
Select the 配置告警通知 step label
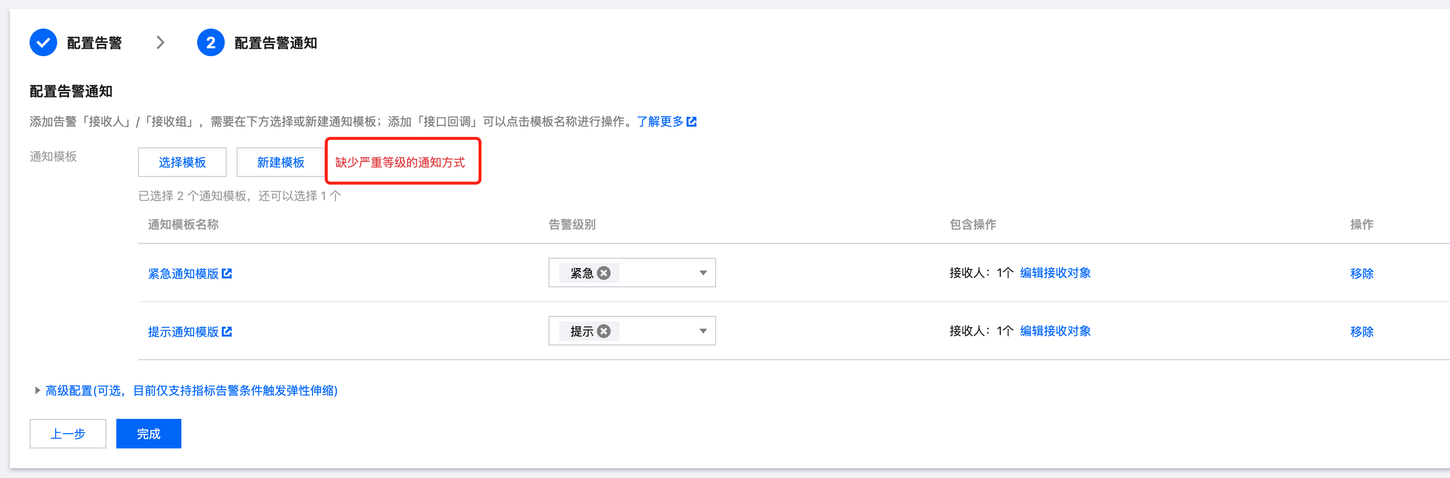tap(275, 43)
